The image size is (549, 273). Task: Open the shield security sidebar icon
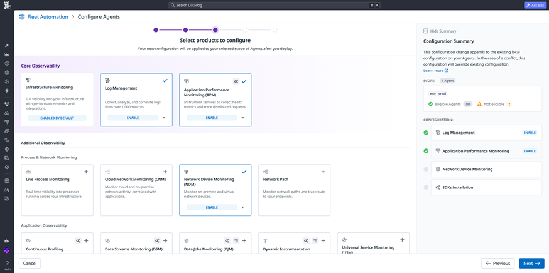coord(7,149)
